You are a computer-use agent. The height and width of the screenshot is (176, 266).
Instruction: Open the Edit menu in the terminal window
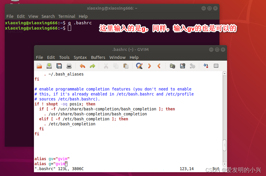point(21,16)
